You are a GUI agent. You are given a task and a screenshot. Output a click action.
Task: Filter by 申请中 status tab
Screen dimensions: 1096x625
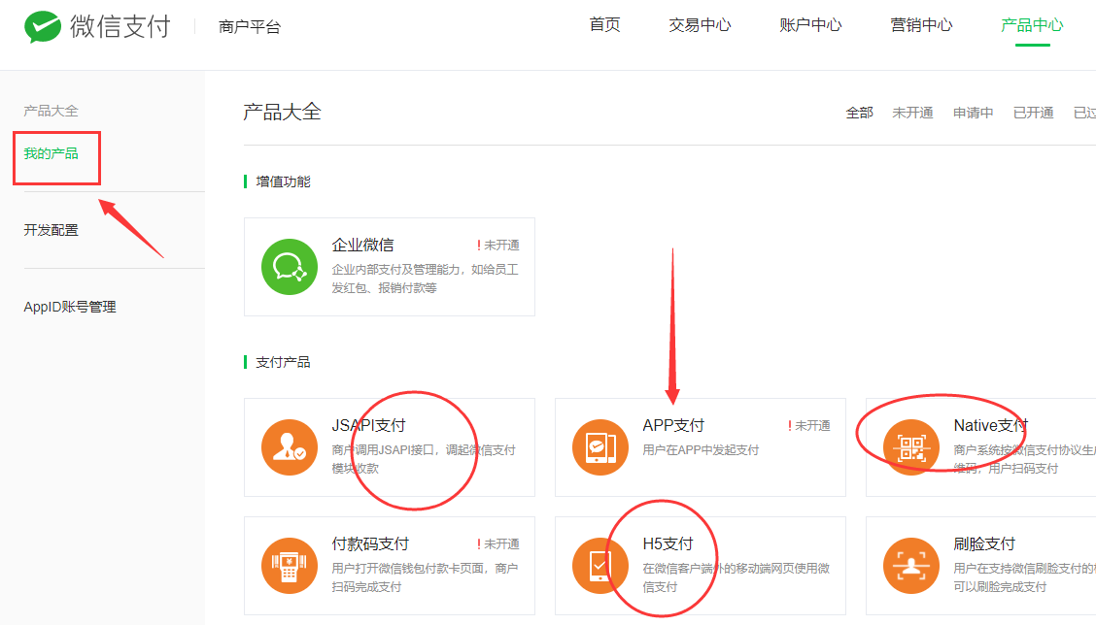click(973, 113)
